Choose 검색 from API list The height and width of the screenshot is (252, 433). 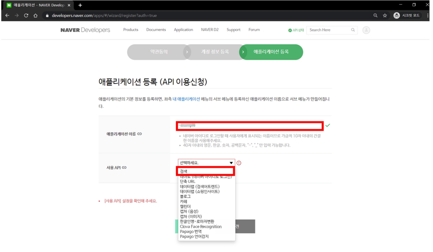[205, 171]
